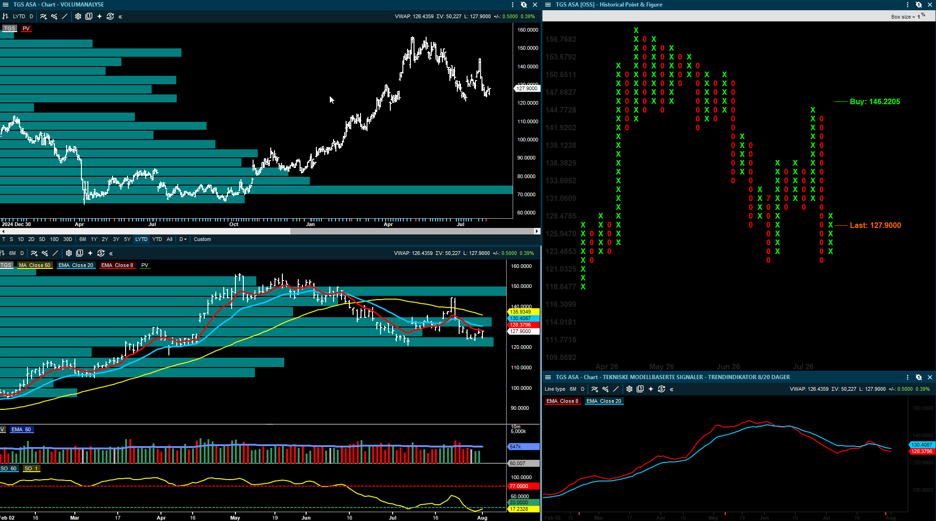
Task: Open the D interval dropdown in range bar
Action: pos(183,239)
